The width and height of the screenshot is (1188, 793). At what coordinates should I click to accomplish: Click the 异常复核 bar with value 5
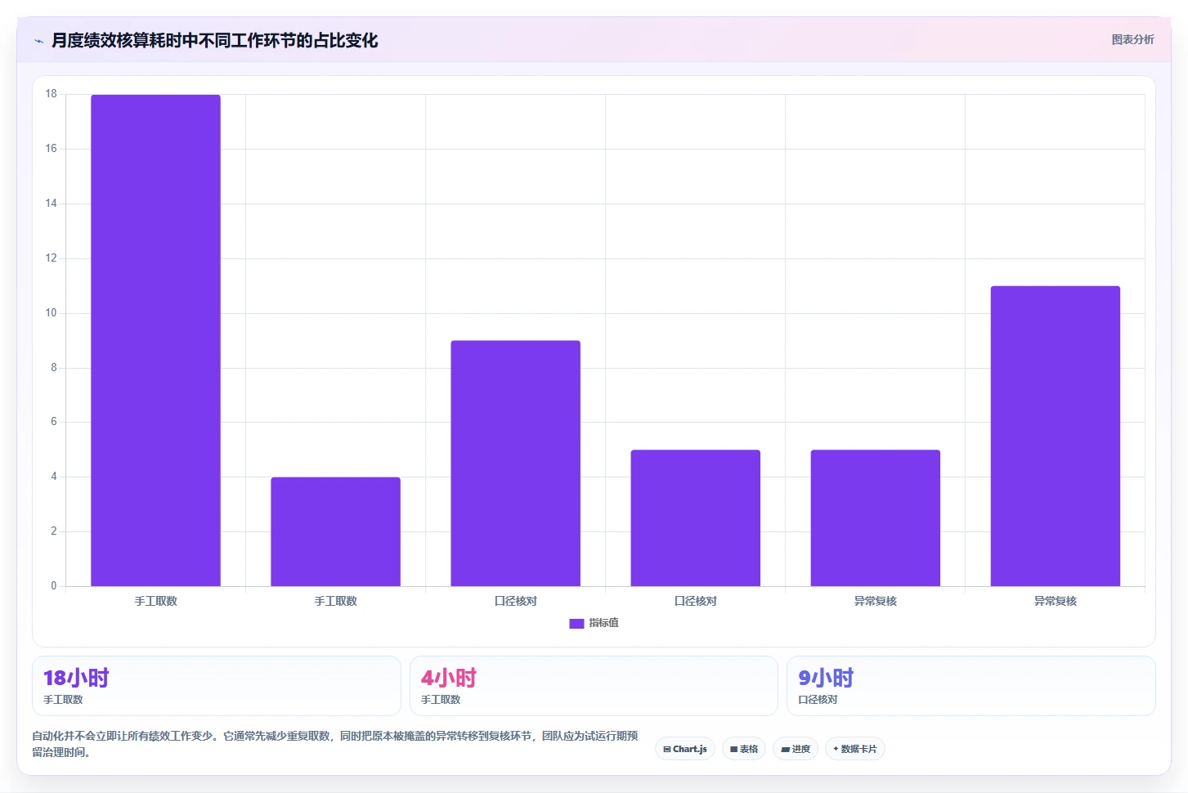point(875,517)
